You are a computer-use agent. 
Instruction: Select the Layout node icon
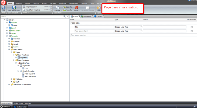(10, 28)
